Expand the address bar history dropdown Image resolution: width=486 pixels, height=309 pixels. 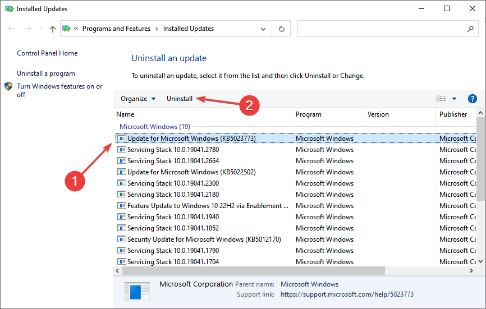(x=263, y=29)
